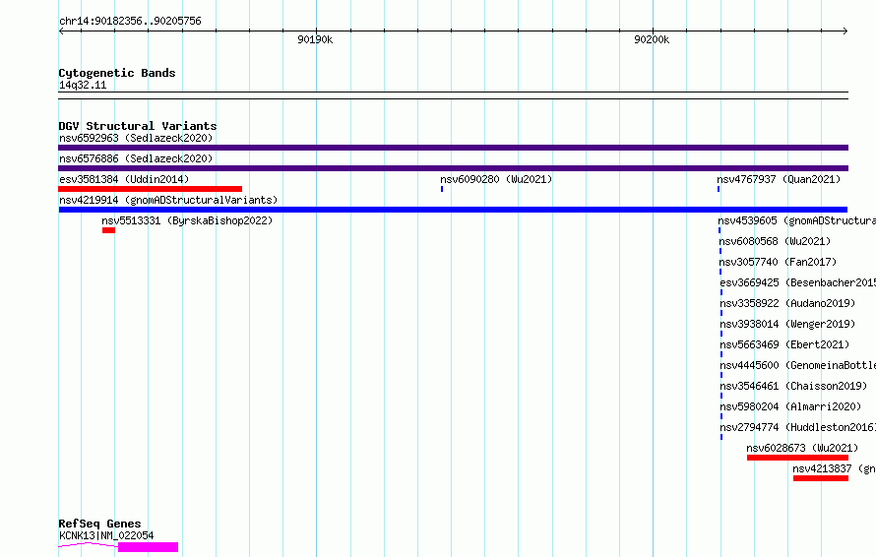This screenshot has width=876, height=557.
Task: Open nsv4213837 variant label
Action: click(834, 468)
